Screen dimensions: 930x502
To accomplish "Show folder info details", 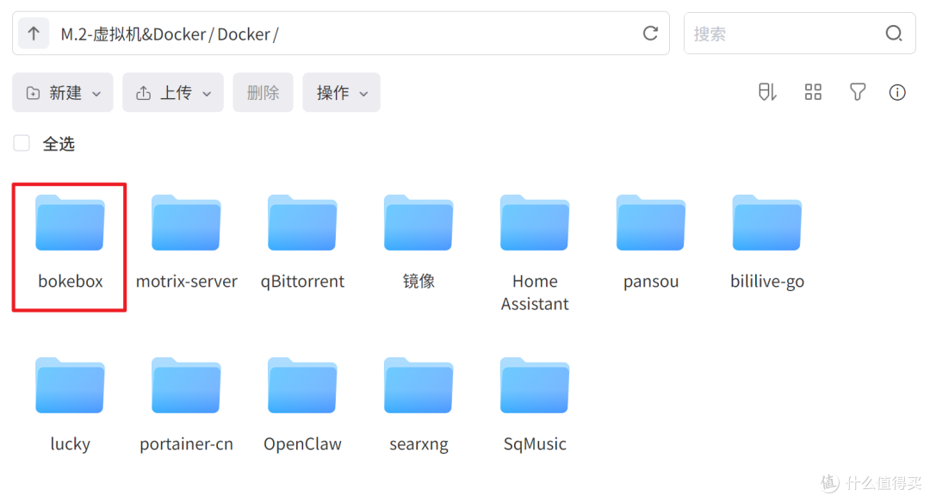I will point(896,92).
